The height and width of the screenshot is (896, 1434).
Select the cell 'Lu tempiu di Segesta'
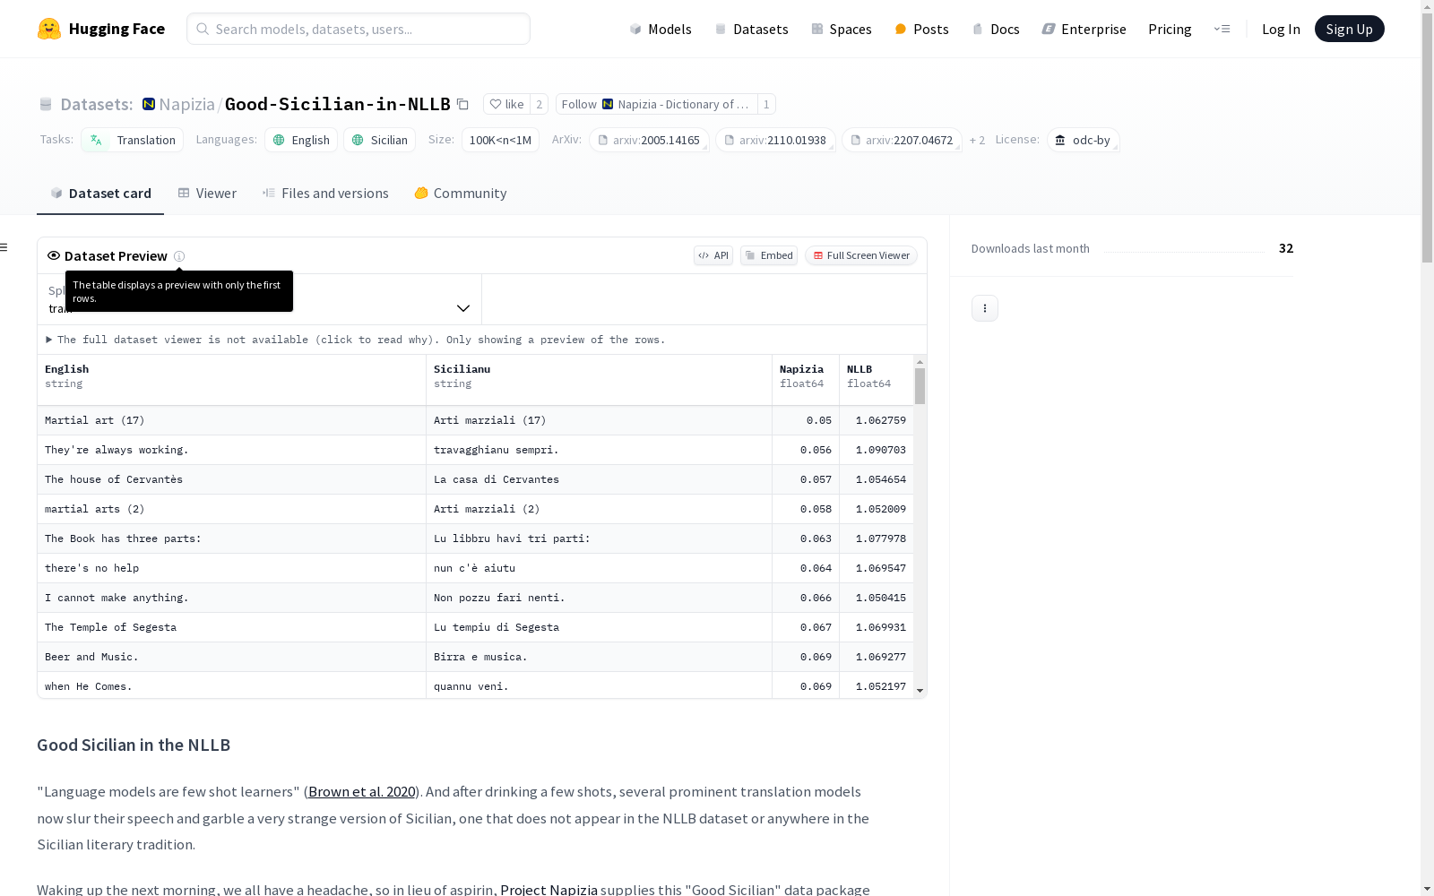(599, 627)
